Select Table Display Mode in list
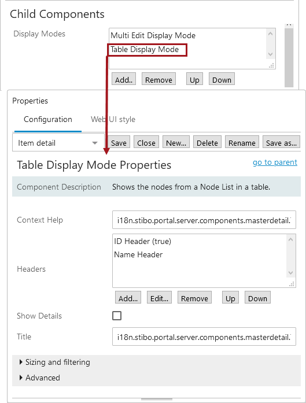This screenshot has height=403, width=306. 145,49
